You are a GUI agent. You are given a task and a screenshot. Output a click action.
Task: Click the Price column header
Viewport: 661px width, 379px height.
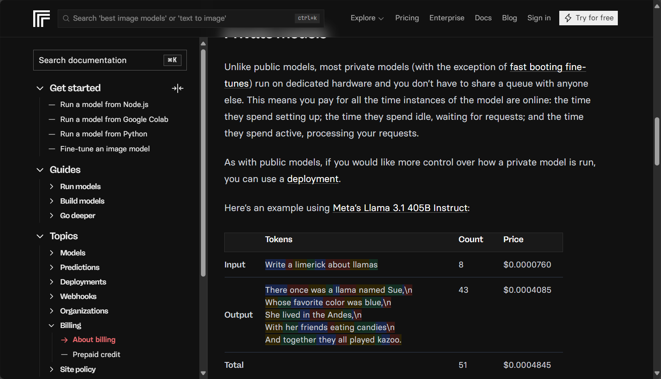[513, 239]
